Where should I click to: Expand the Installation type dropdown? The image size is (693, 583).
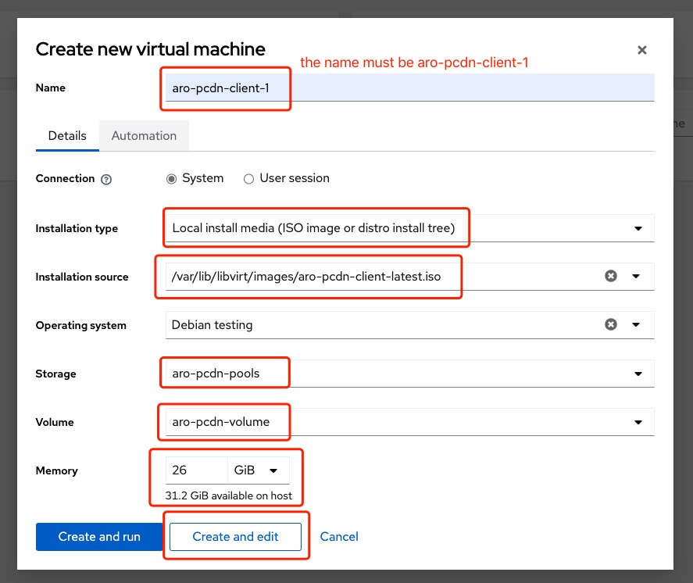point(639,229)
